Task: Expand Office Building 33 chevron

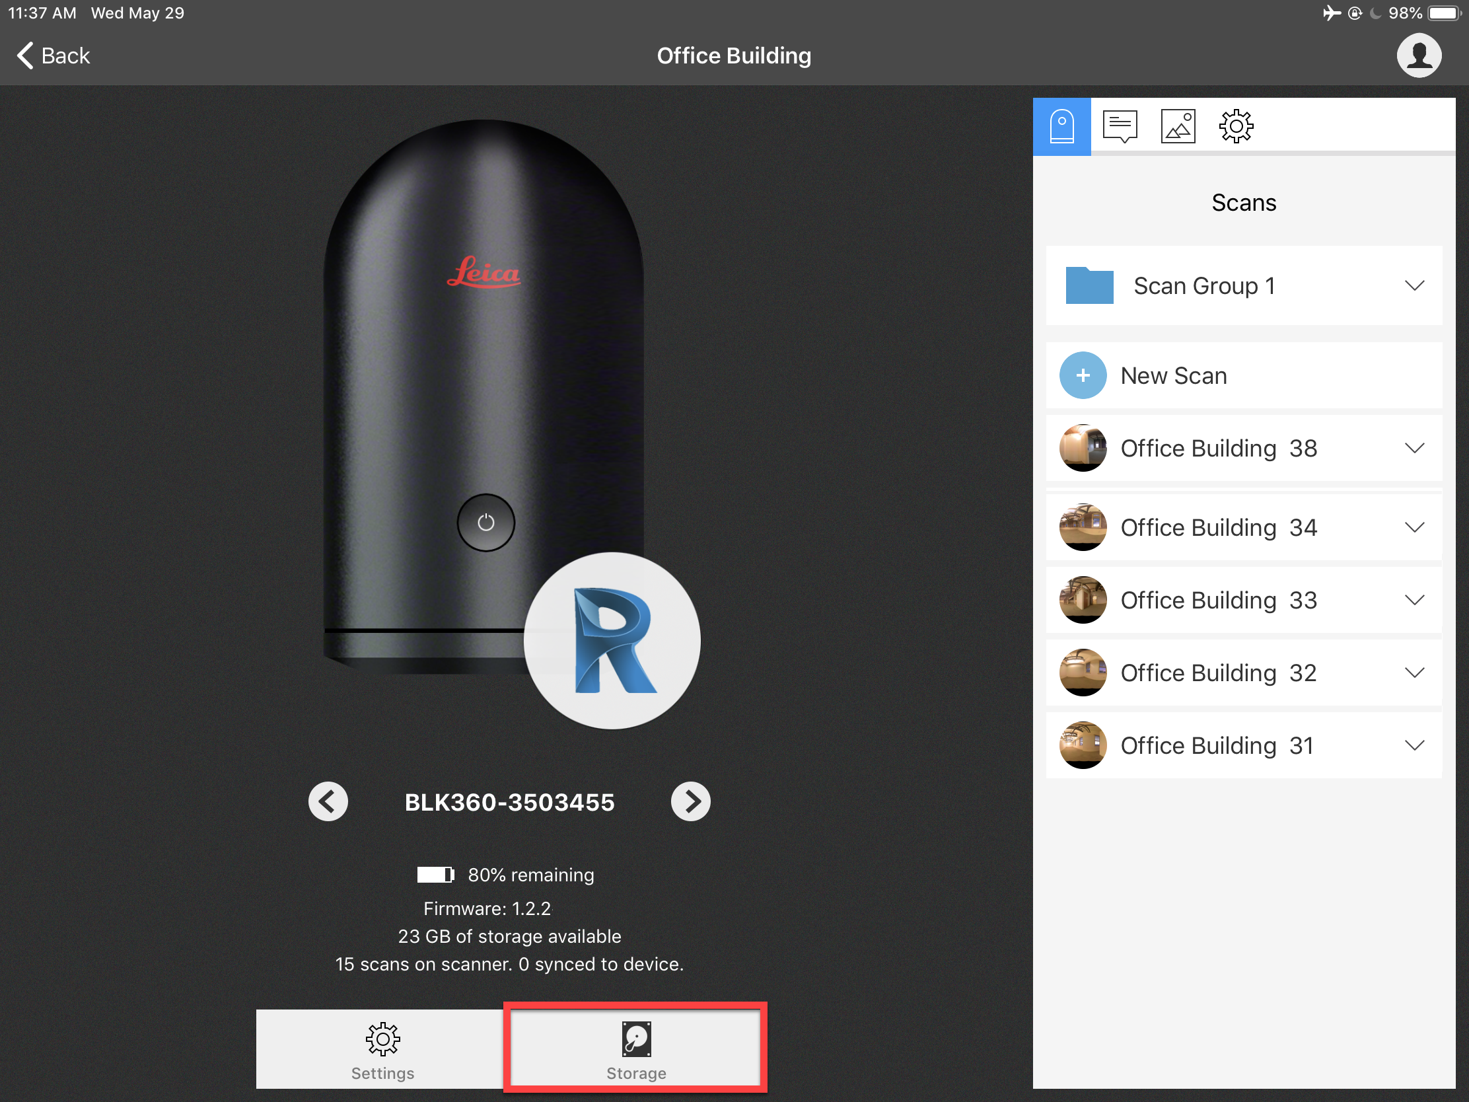Action: coord(1415,600)
